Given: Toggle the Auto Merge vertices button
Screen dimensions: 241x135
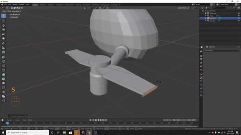Looking at the screenshot, I should pos(188,8).
